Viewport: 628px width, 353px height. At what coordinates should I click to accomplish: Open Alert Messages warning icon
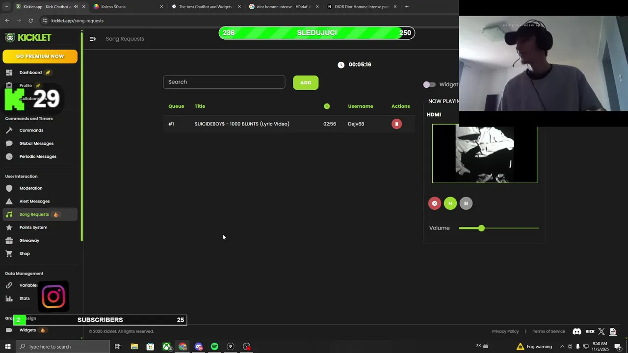(x=9, y=202)
